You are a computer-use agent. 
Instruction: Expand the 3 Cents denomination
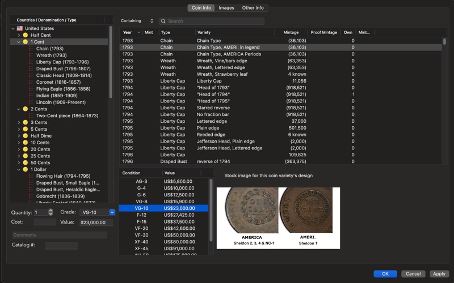tap(19, 122)
